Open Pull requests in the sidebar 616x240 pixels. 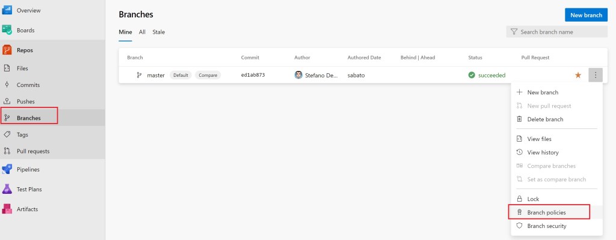(32, 151)
